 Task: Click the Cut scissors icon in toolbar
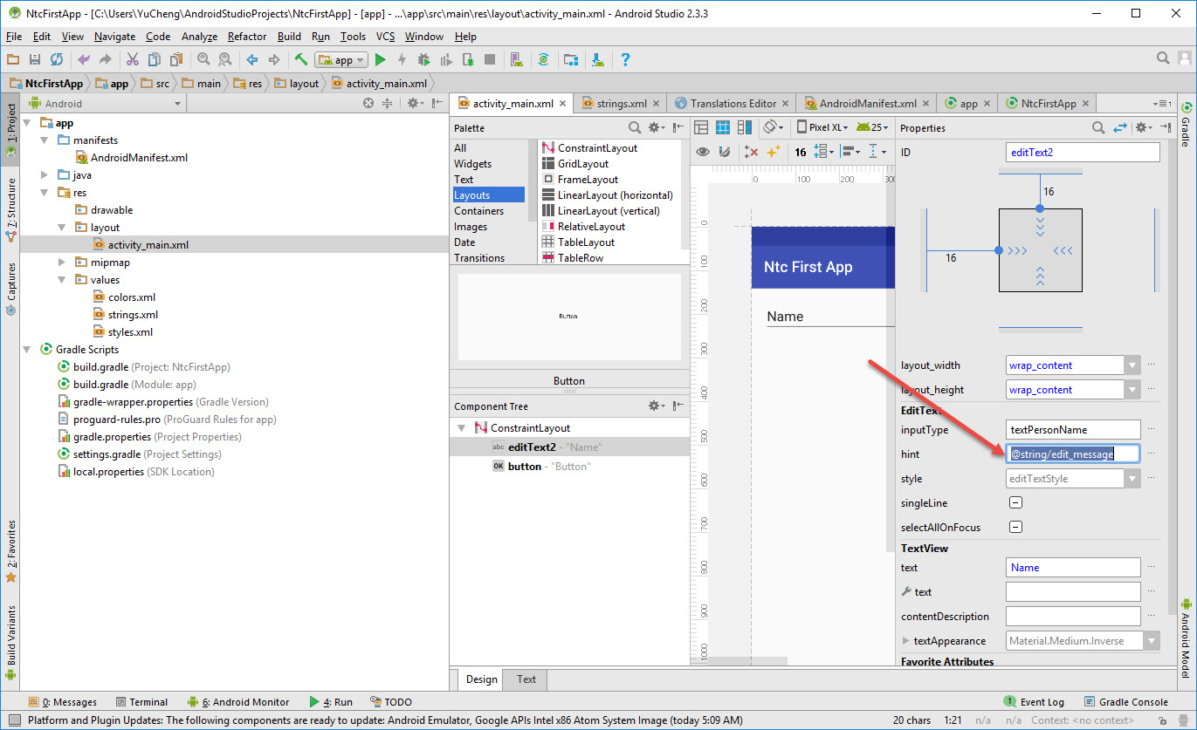132,60
